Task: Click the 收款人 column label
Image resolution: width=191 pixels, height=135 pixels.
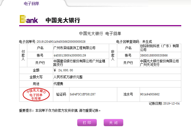Action: click(113, 55)
